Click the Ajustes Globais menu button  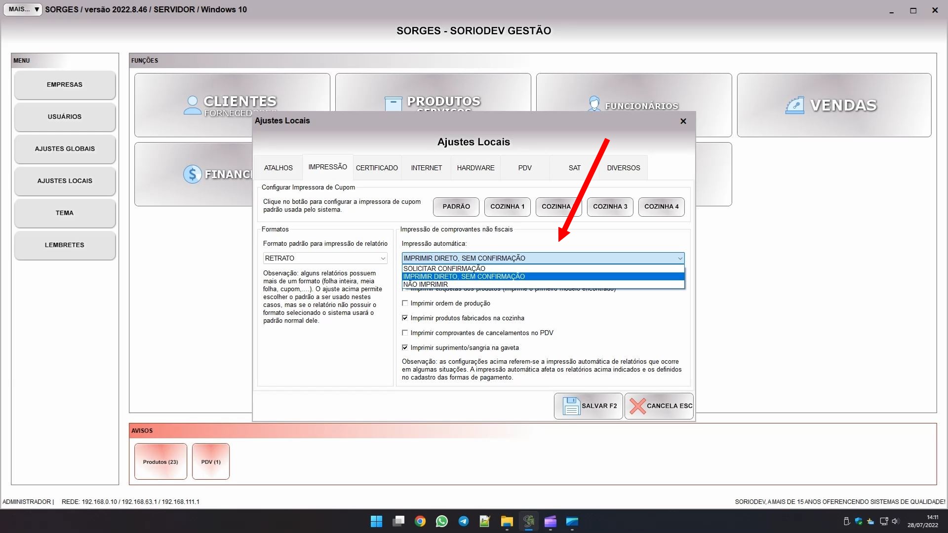(x=65, y=149)
